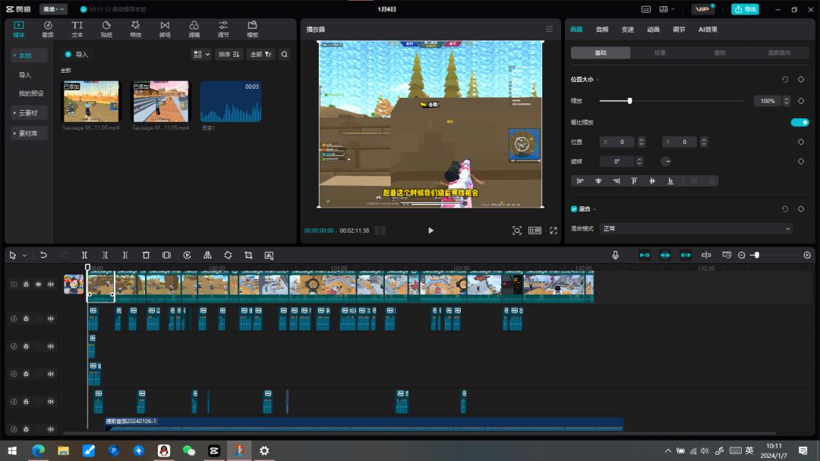
Task: Click the 导入 import button with the plus icon
Action: 77,55
